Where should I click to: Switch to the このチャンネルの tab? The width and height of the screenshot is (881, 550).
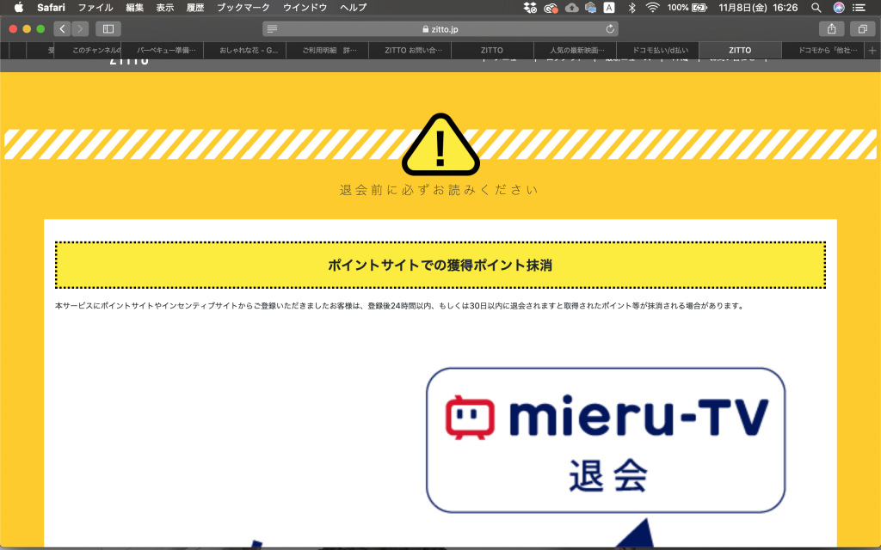coord(89,51)
